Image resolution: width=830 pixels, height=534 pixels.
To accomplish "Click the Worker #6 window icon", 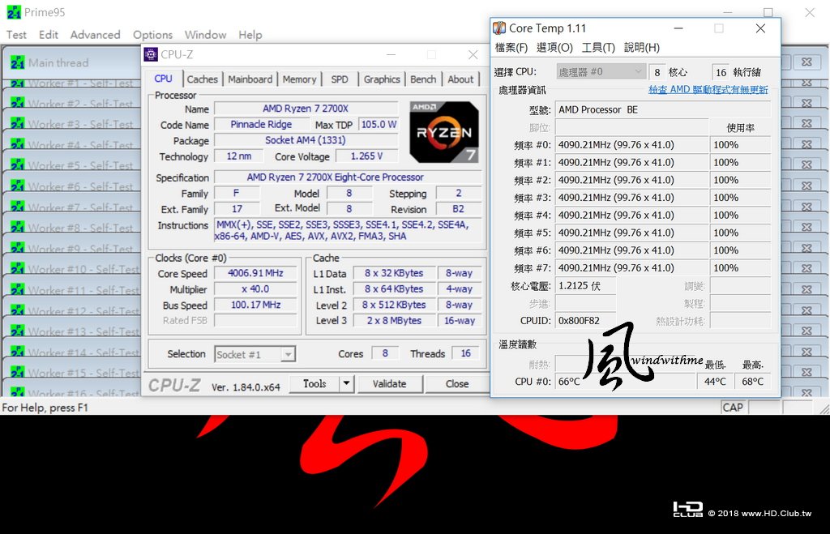I will tap(18, 186).
